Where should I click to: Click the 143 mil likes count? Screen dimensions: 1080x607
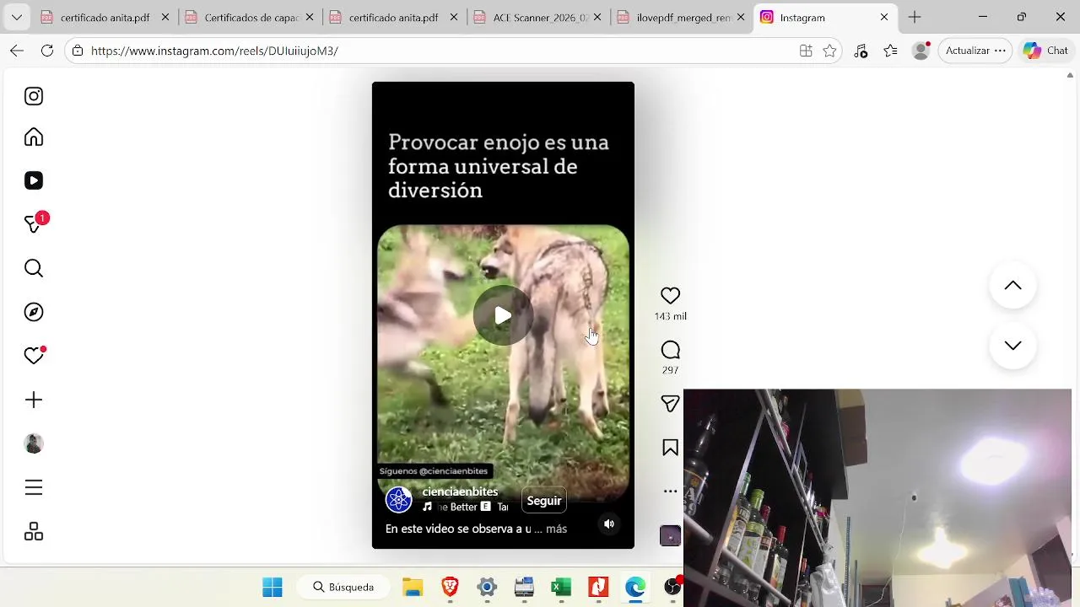point(670,316)
